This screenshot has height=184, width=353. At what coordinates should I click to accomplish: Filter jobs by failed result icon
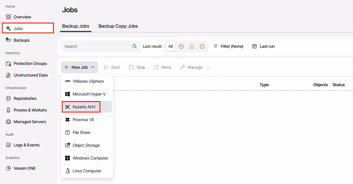(202, 46)
